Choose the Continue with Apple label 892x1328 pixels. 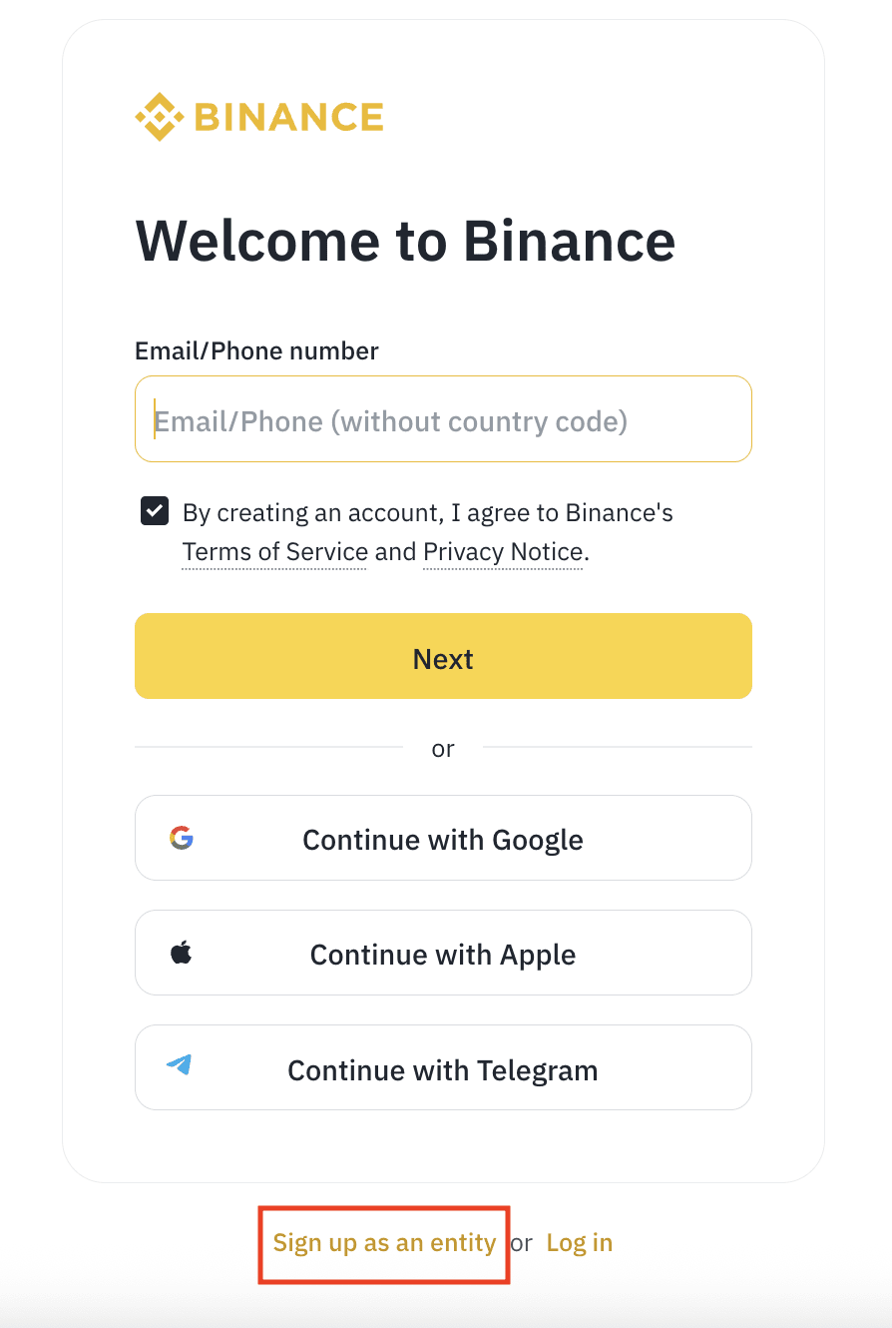click(x=443, y=955)
